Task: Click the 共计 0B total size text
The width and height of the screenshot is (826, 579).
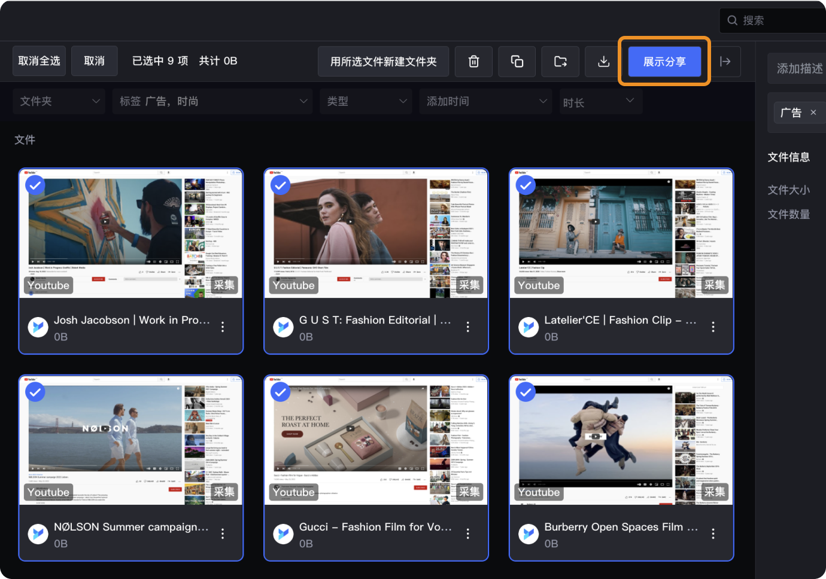Action: (218, 61)
